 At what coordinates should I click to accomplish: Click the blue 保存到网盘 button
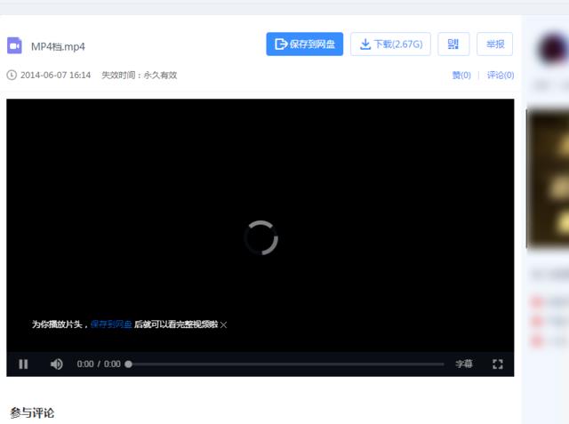coord(305,44)
